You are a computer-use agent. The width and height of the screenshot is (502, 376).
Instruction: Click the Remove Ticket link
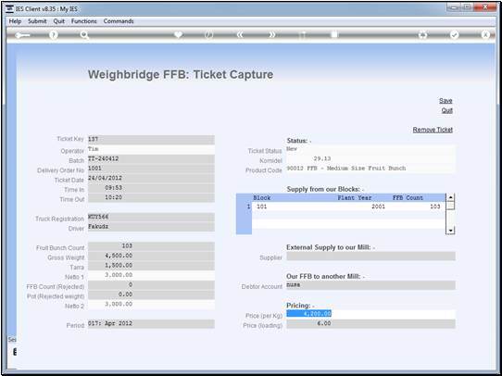click(x=433, y=130)
